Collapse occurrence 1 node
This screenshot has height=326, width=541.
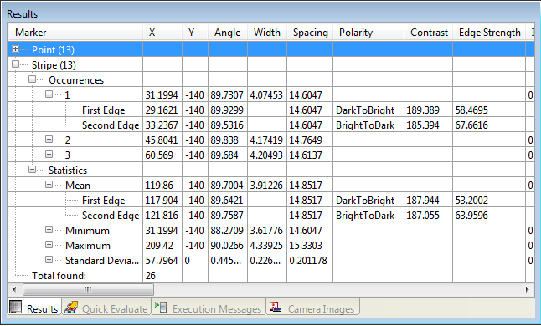point(49,94)
